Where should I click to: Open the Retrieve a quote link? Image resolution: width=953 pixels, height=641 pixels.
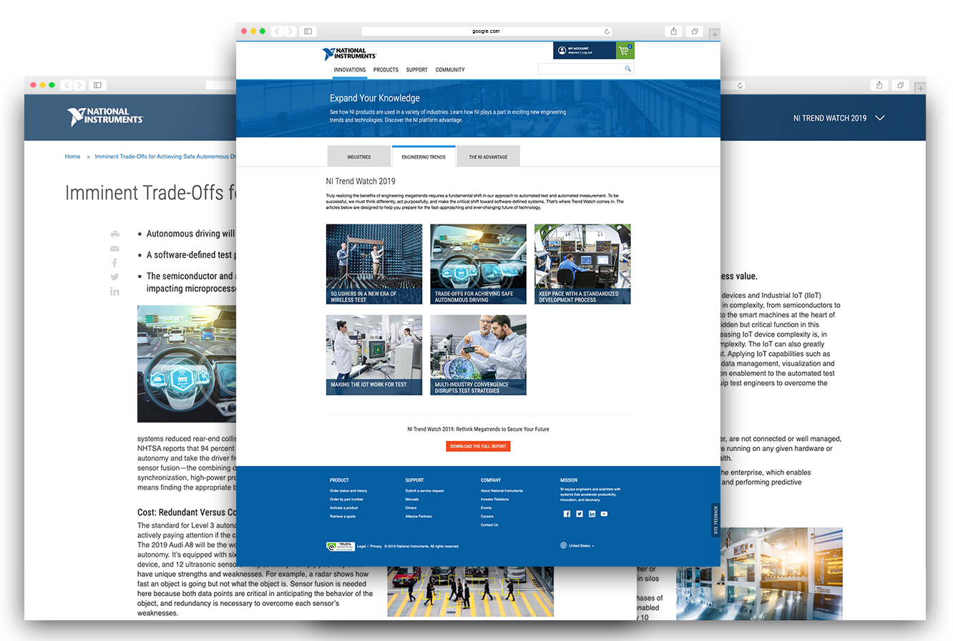coord(343,517)
